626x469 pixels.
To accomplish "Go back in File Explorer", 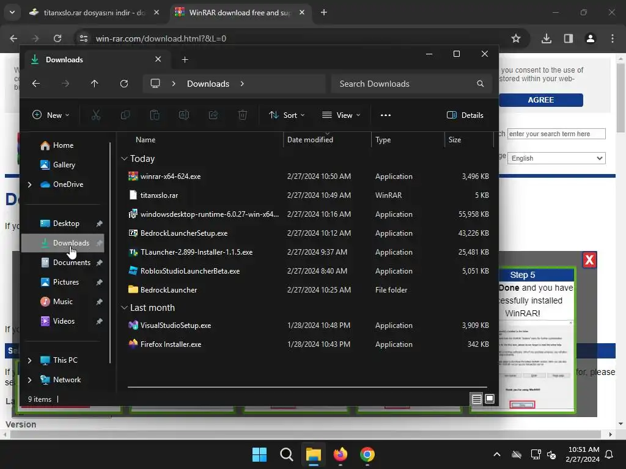I will pyautogui.click(x=36, y=84).
